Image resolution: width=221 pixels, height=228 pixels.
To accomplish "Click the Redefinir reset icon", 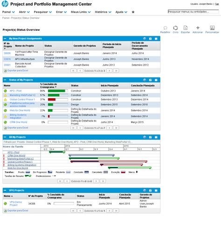I will [165, 28].
